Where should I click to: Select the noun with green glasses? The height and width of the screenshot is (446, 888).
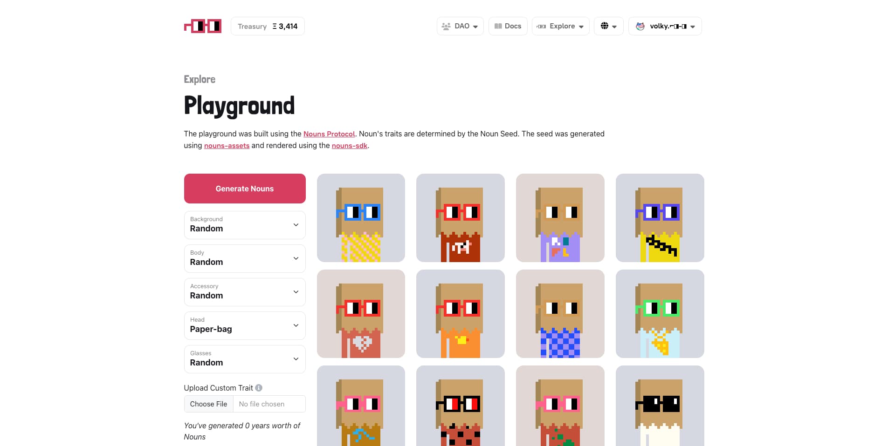pyautogui.click(x=660, y=314)
